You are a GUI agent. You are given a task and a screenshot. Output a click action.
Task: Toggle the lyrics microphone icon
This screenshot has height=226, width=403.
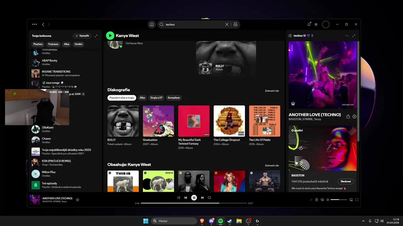click(x=311, y=200)
